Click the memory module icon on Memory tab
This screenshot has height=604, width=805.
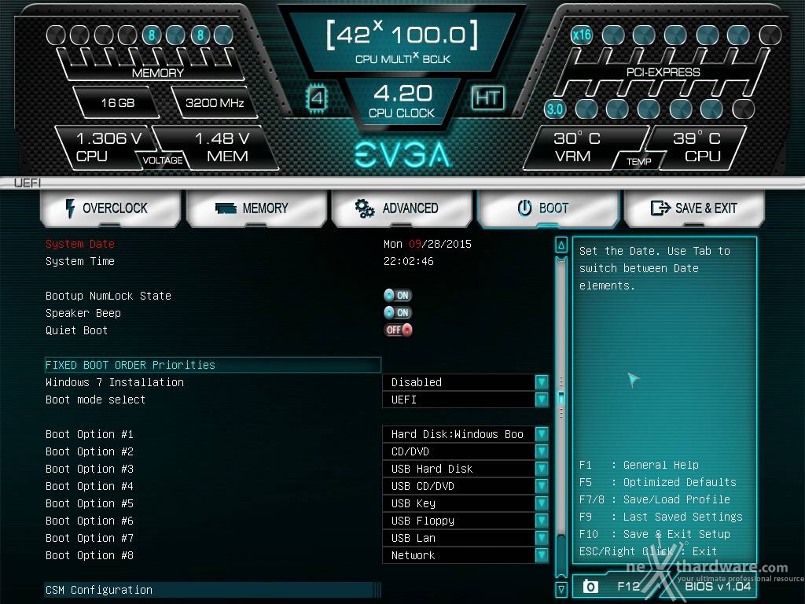[226, 208]
